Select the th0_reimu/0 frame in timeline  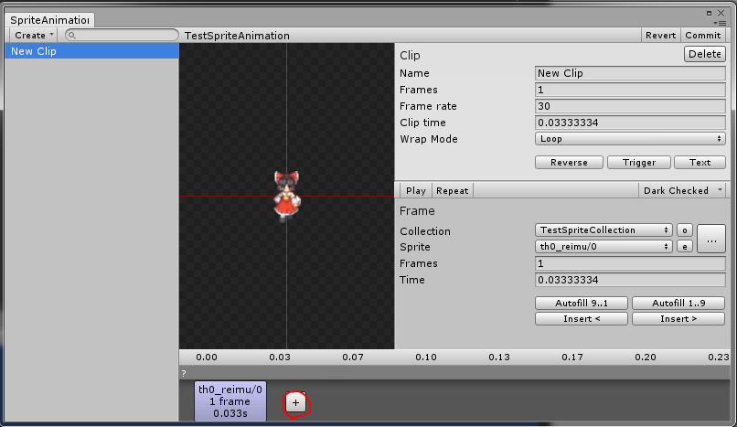coord(230,401)
